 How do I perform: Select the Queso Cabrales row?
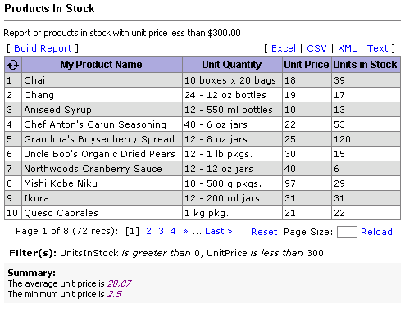202,213
